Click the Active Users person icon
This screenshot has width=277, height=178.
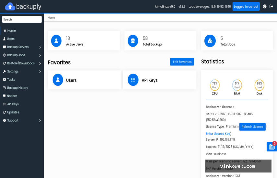click(x=56, y=41)
